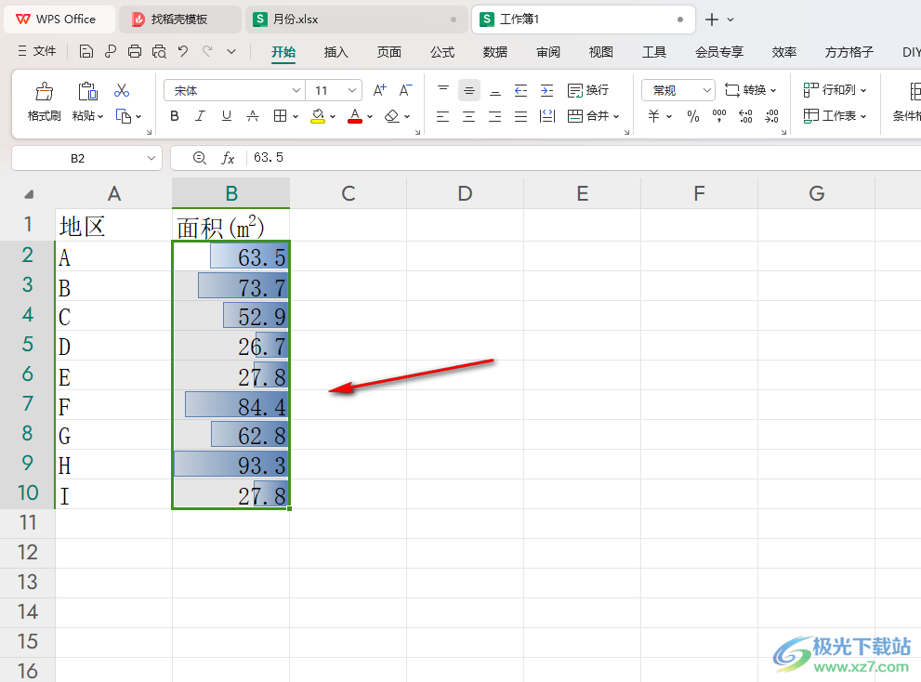The width and height of the screenshot is (921, 682).
Task: Click the Save icon in quick toolbar
Action: 86,52
